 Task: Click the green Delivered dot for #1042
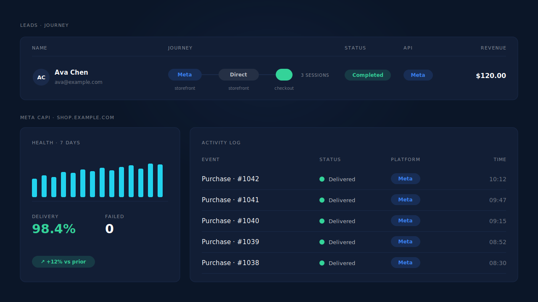pos(322,179)
